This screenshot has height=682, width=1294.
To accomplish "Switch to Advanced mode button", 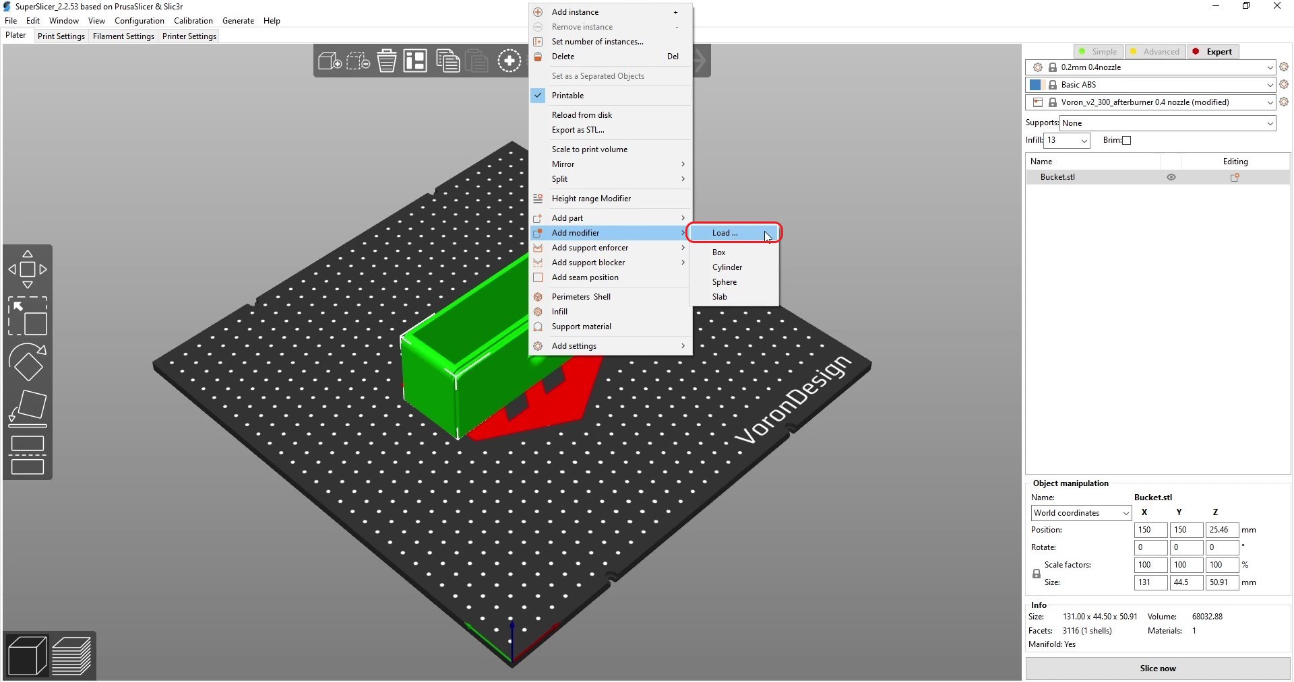I will (x=1154, y=52).
